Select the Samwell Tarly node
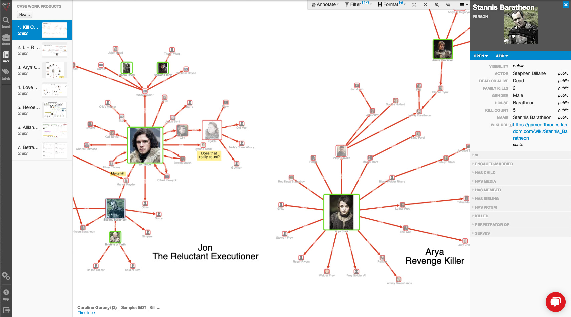The height and width of the screenshot is (317, 571). click(x=163, y=68)
